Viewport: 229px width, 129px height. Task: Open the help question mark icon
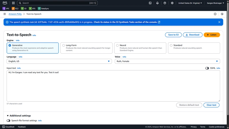point(165,3)
